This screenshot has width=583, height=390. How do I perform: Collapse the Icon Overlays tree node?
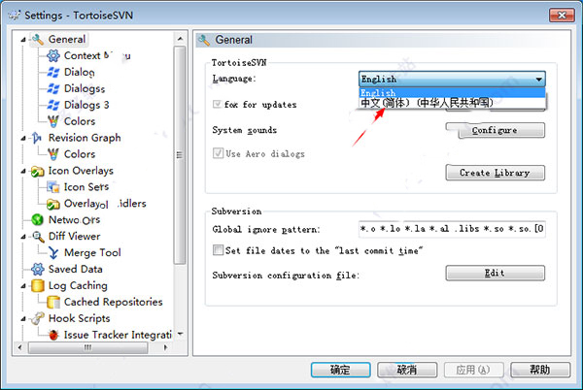[x=23, y=171]
